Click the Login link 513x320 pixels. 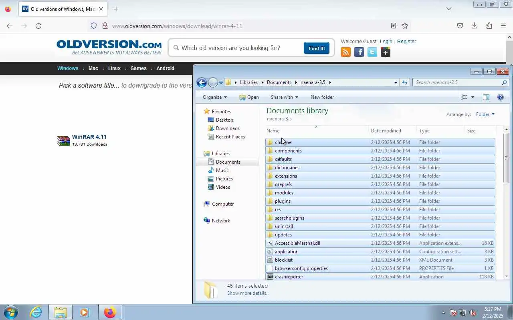click(x=386, y=42)
